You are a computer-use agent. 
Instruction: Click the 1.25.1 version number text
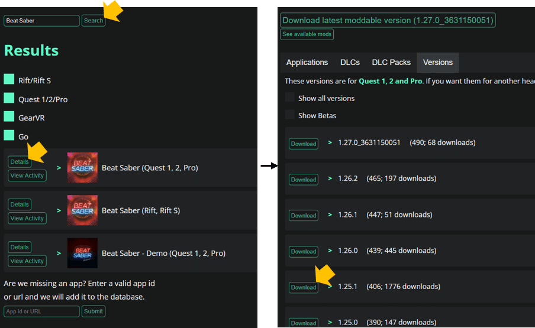(347, 287)
